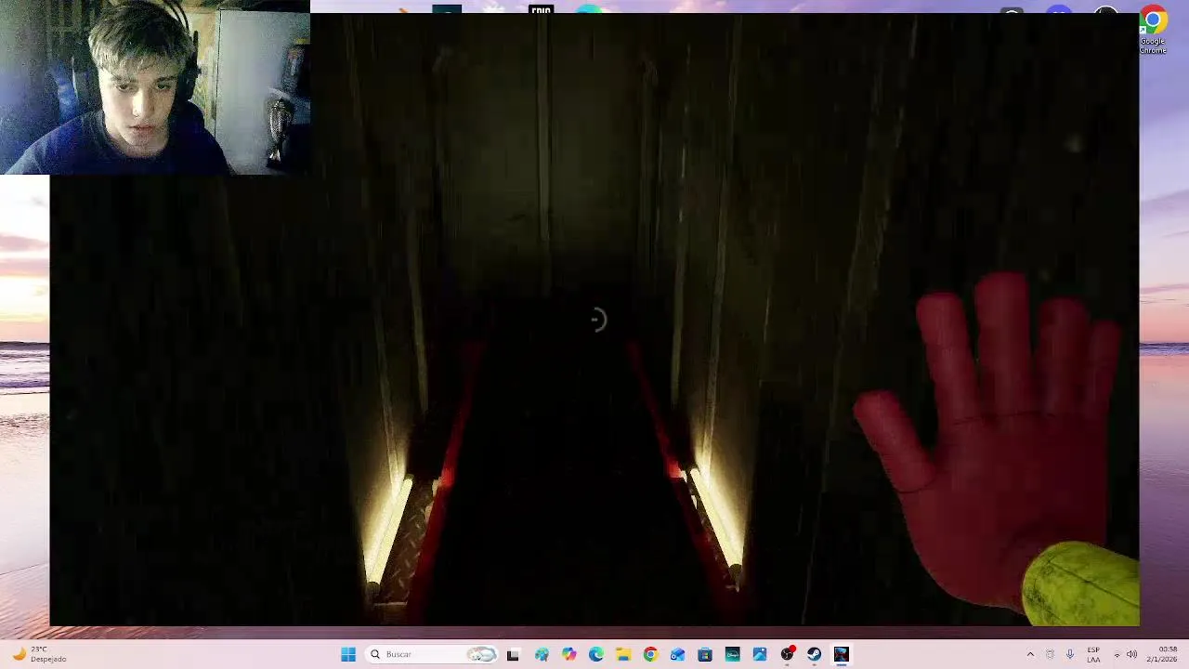
Task: Select the running game's taskbar icon
Action: click(x=842, y=654)
